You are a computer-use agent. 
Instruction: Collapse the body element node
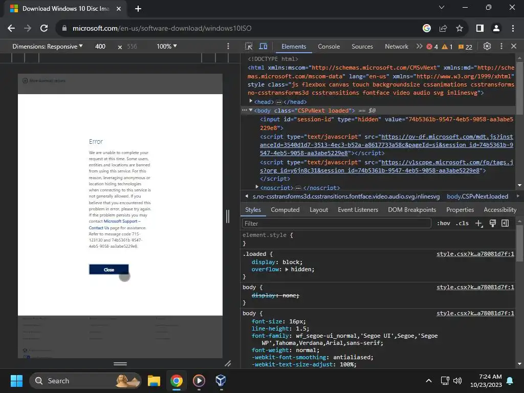point(251,110)
